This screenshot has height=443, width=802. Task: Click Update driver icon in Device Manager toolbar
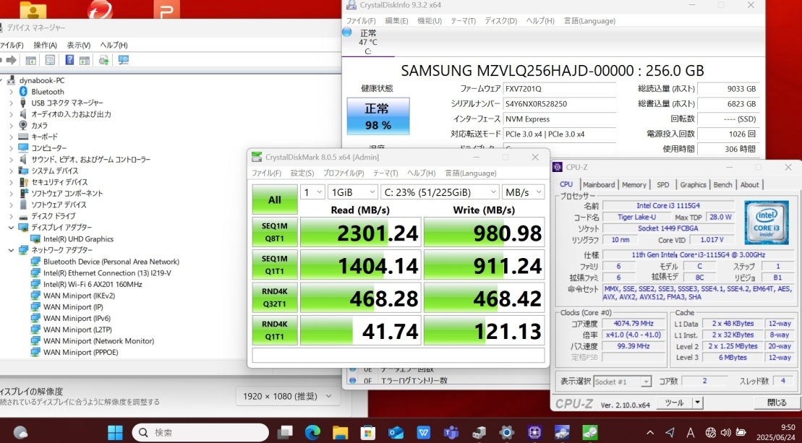104,60
